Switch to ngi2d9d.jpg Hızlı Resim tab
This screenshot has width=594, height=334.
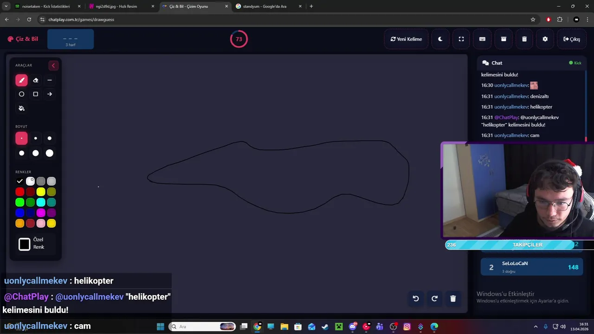121,6
